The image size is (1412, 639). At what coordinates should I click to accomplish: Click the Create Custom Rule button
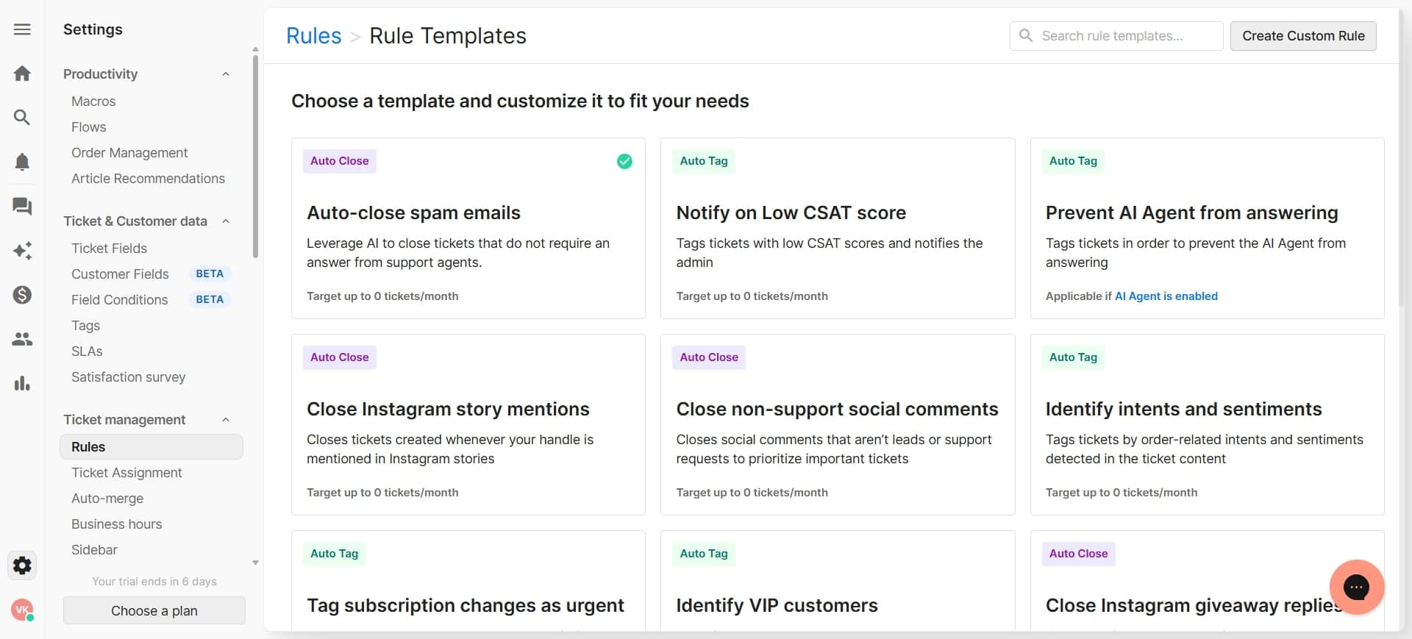1303,35
